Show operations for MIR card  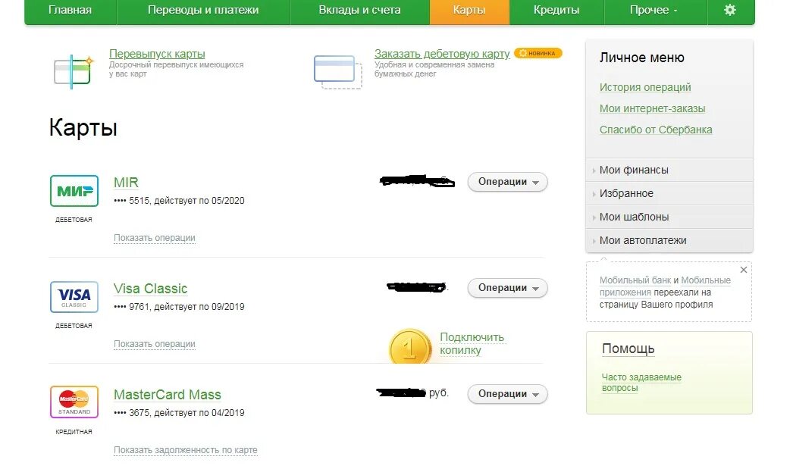click(154, 238)
